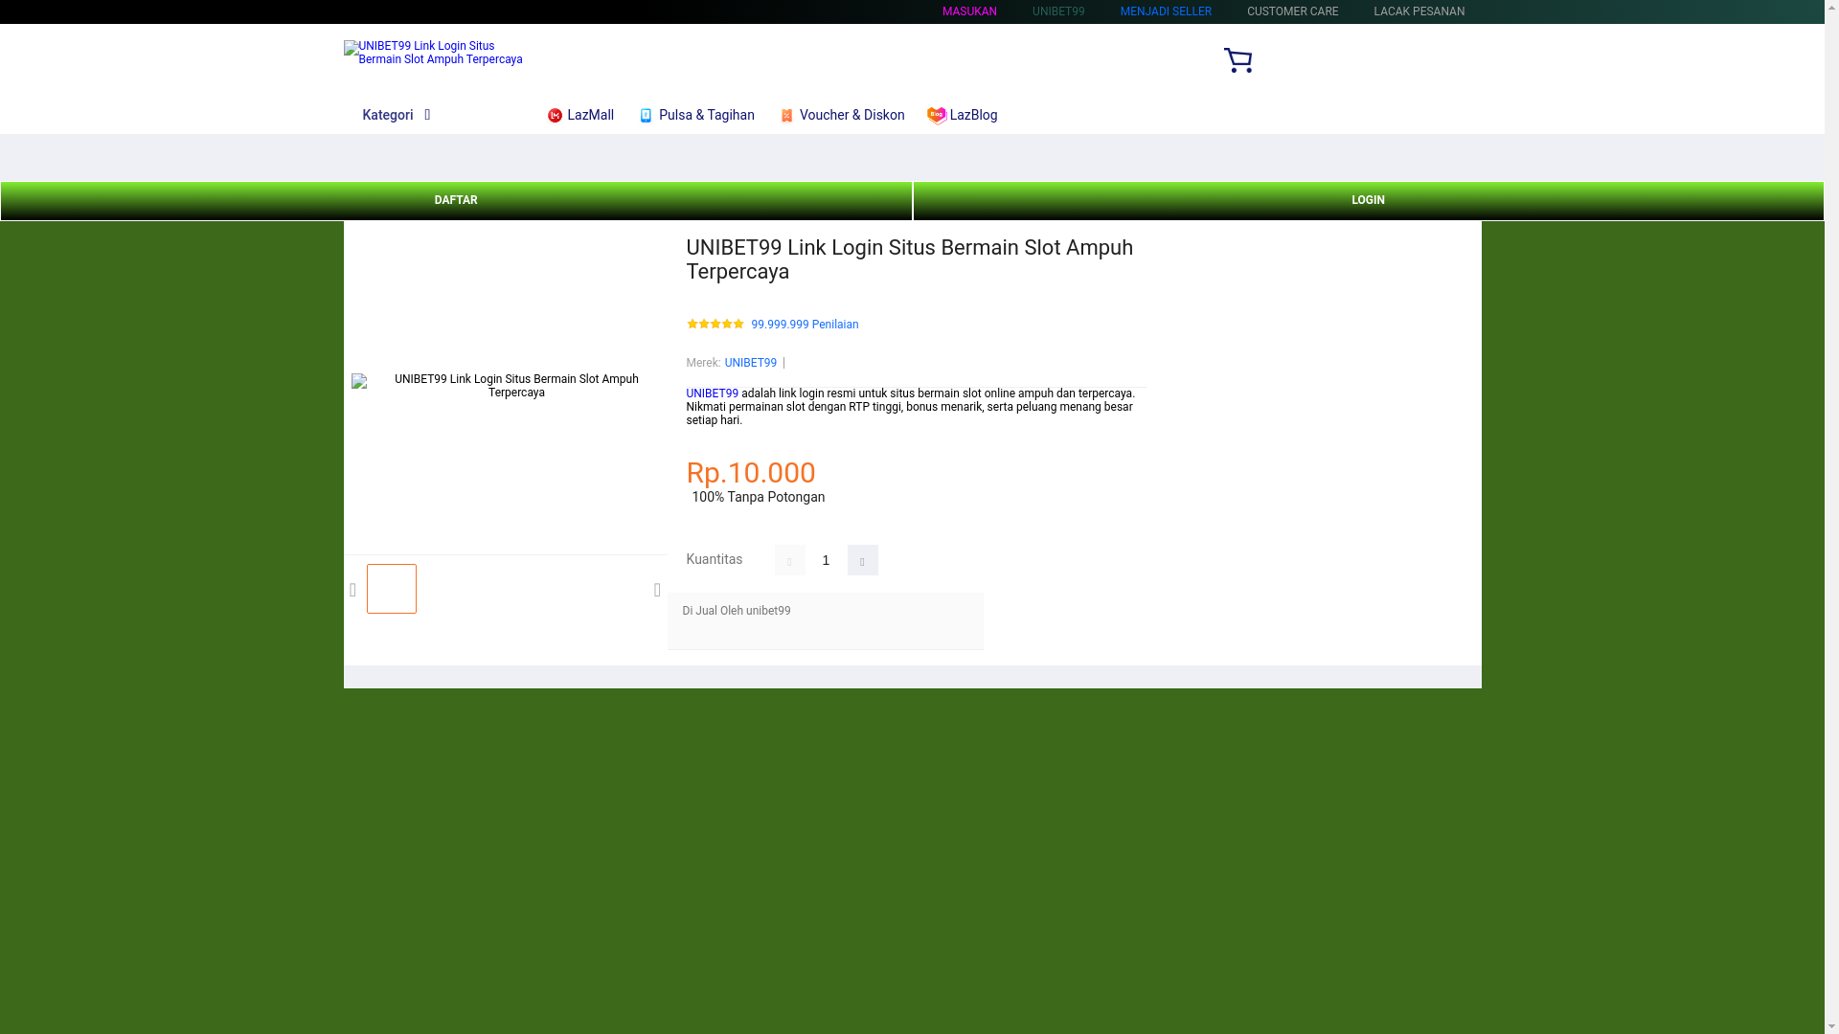This screenshot has height=1034, width=1839.
Task: Click the Voucher & Diskon icon
Action: click(786, 116)
